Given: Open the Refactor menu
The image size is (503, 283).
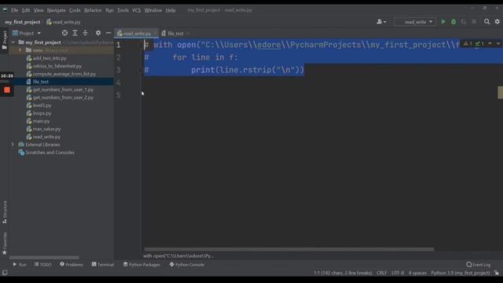Looking at the screenshot, I should (x=93, y=10).
